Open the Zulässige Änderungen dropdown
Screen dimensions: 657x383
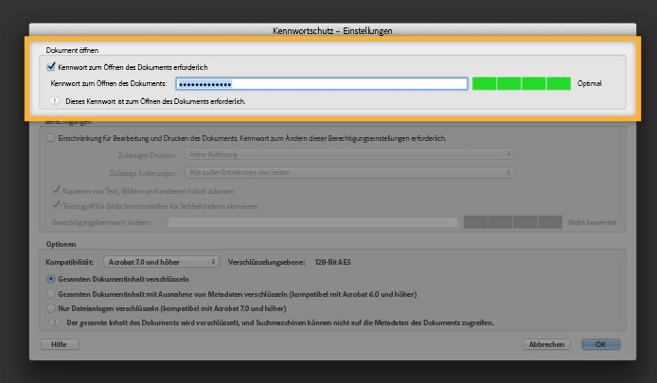tap(349, 172)
